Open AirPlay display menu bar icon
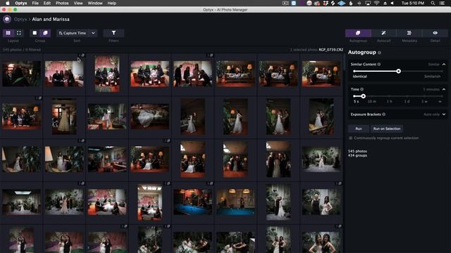451x253 pixels. click(x=368, y=3)
